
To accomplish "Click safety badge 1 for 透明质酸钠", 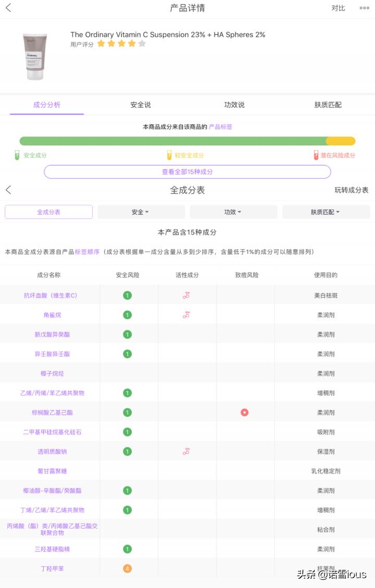I will 128,452.
